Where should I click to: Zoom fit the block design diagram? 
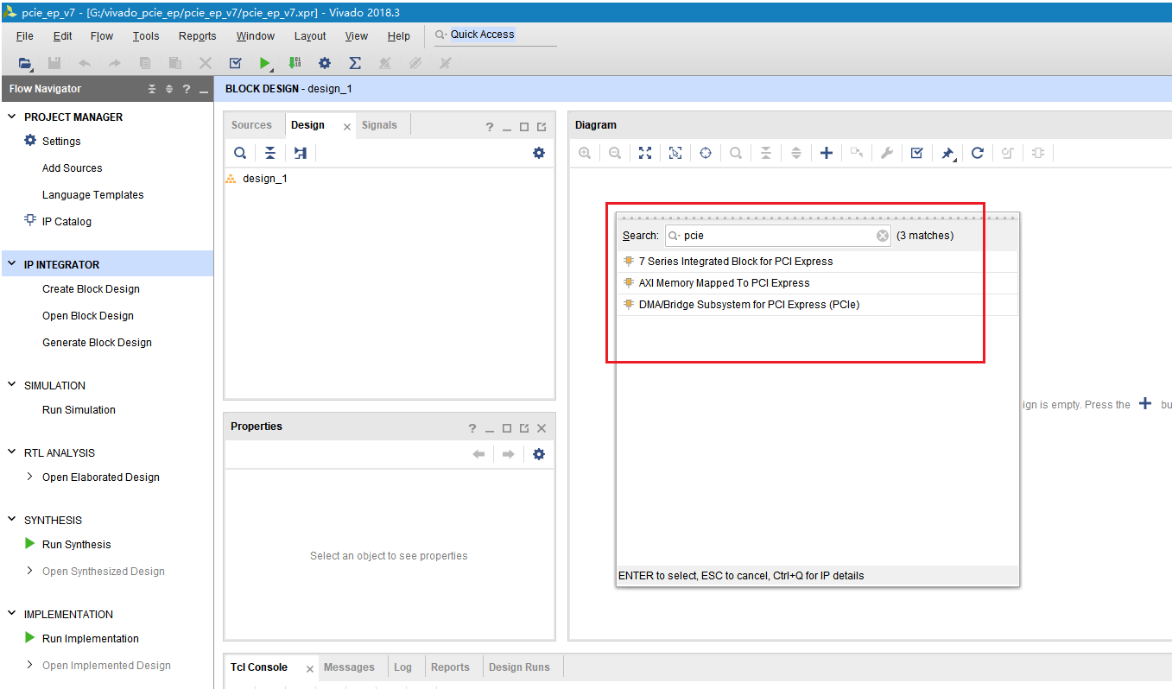point(645,153)
